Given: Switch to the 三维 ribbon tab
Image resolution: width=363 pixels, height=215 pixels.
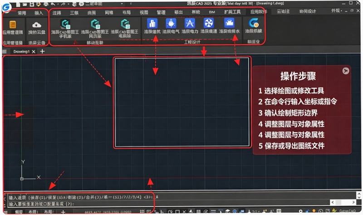Looking at the screenshot, I should pos(74,13).
